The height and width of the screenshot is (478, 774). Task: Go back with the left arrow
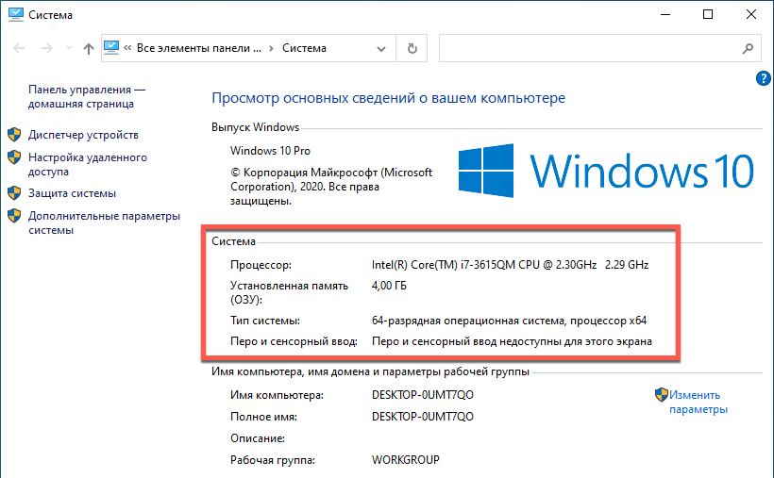coord(19,48)
